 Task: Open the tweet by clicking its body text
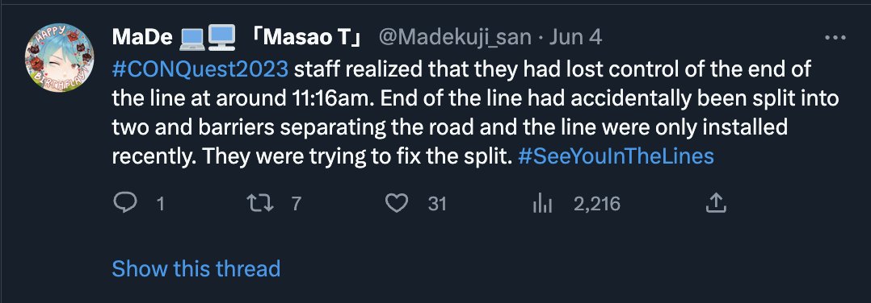[x=475, y=114]
